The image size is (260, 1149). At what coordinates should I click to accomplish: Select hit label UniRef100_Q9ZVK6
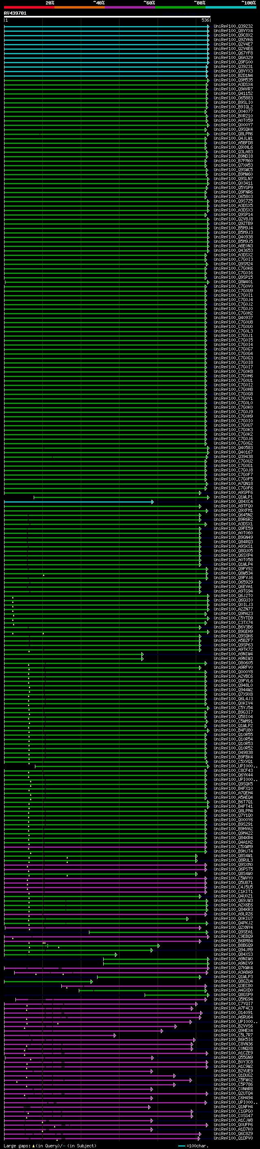point(233,40)
